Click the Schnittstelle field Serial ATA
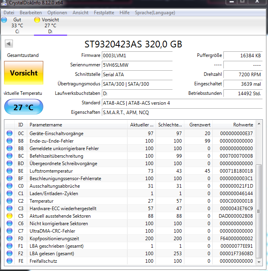This screenshot has height=271, width=268. tap(137, 75)
